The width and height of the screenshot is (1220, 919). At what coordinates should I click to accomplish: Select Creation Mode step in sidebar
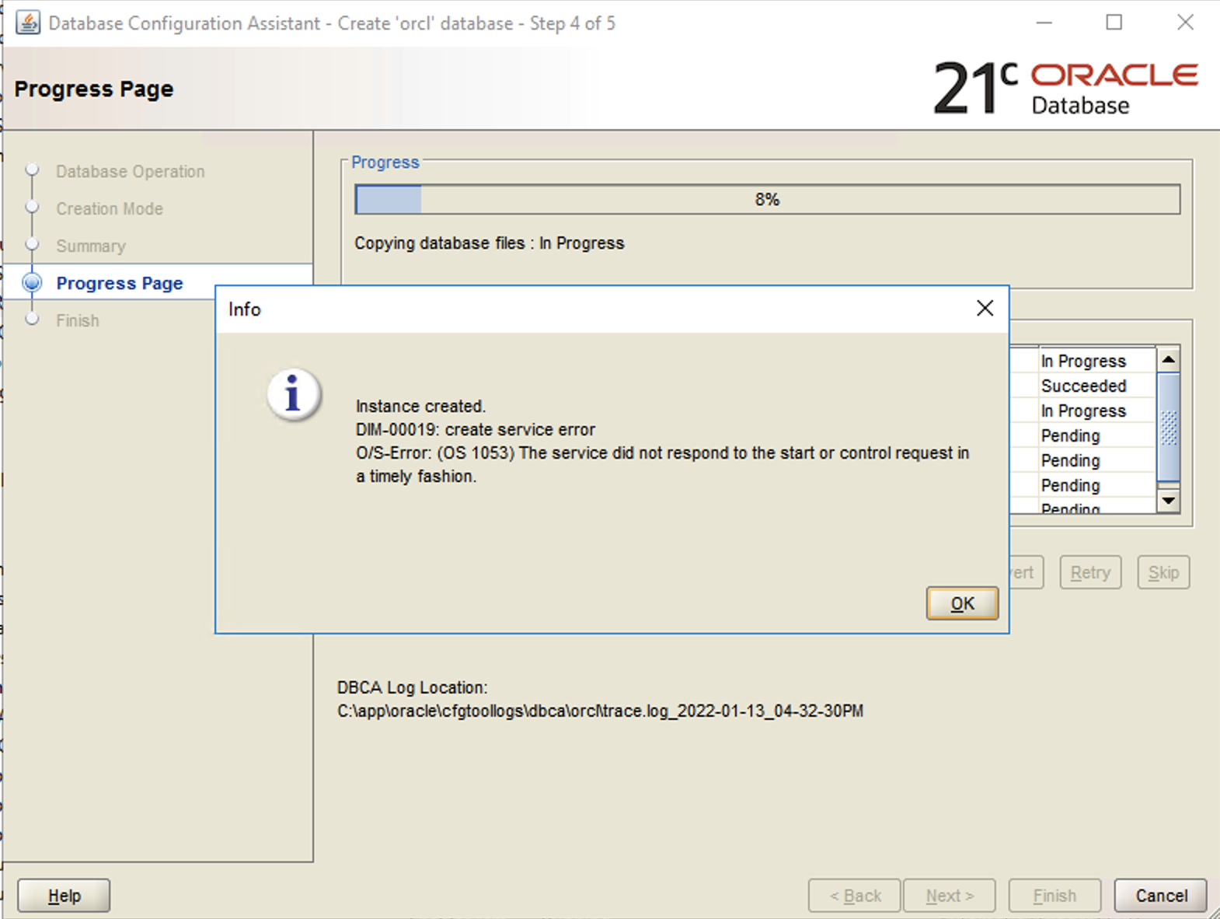pyautogui.click(x=110, y=208)
